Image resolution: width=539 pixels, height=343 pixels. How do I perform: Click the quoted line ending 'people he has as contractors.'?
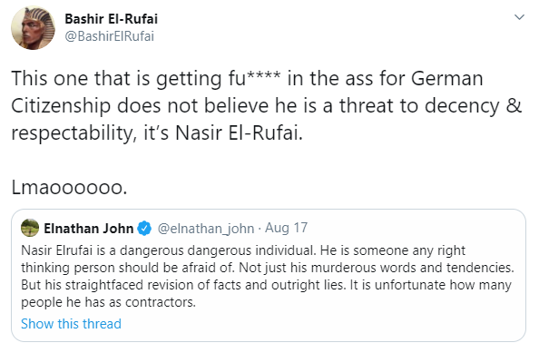[108, 302]
